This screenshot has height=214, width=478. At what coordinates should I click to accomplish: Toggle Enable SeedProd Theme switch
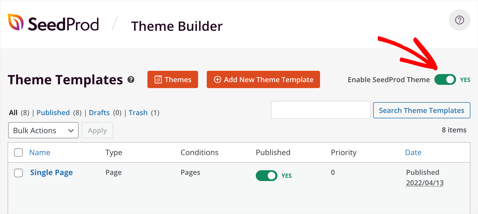[x=445, y=79]
